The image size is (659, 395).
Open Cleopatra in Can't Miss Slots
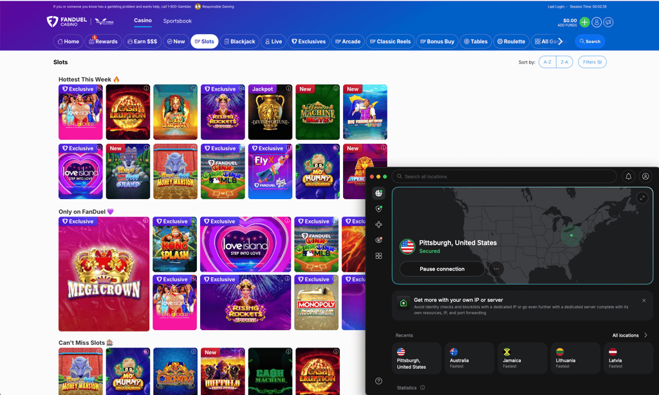(x=175, y=371)
